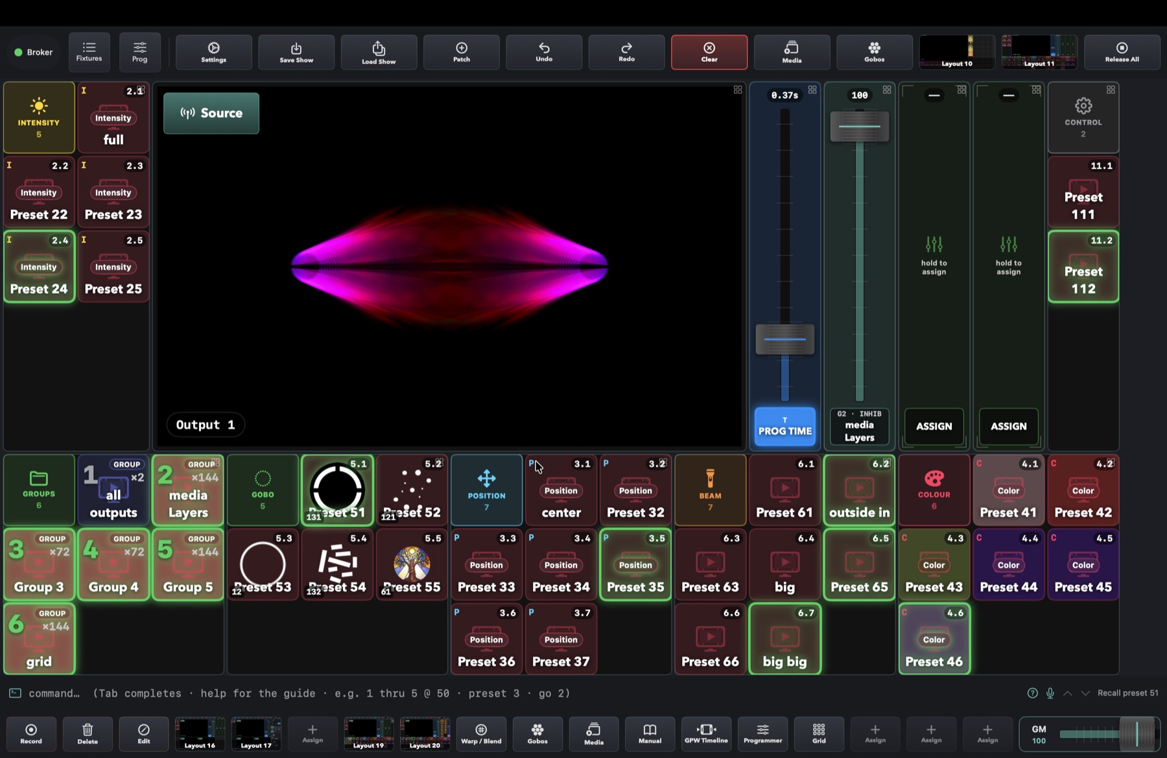The width and height of the screenshot is (1167, 758).
Task: Toggle the Broker connection indicator
Action: 34,52
